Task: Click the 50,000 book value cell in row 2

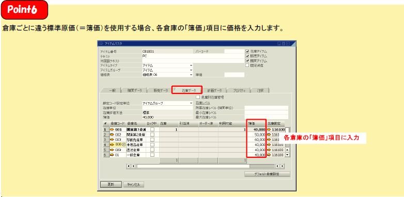Action: point(256,135)
